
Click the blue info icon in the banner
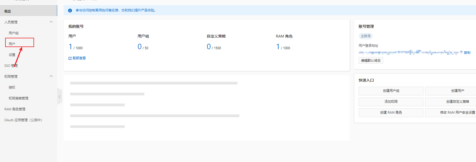click(x=70, y=10)
